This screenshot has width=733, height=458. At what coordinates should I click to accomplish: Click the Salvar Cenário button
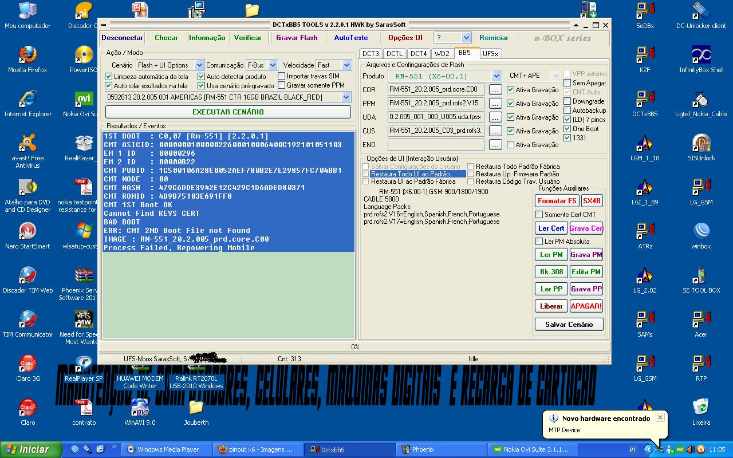[x=569, y=325]
